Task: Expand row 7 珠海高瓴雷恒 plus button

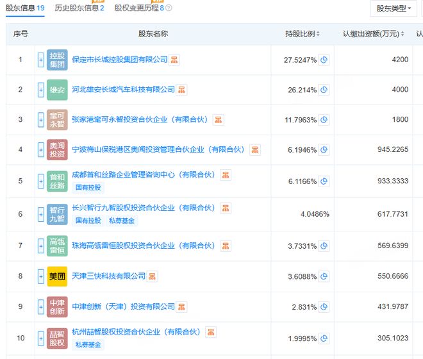Action: click(x=41, y=246)
